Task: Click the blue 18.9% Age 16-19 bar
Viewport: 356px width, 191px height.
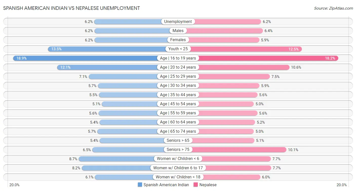Action: [x=86, y=58]
